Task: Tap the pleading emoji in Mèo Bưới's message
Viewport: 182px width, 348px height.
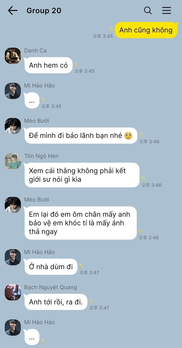Action: click(x=128, y=135)
